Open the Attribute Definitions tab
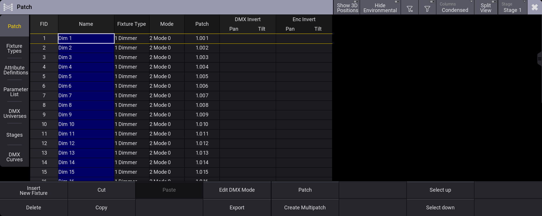 click(x=15, y=70)
